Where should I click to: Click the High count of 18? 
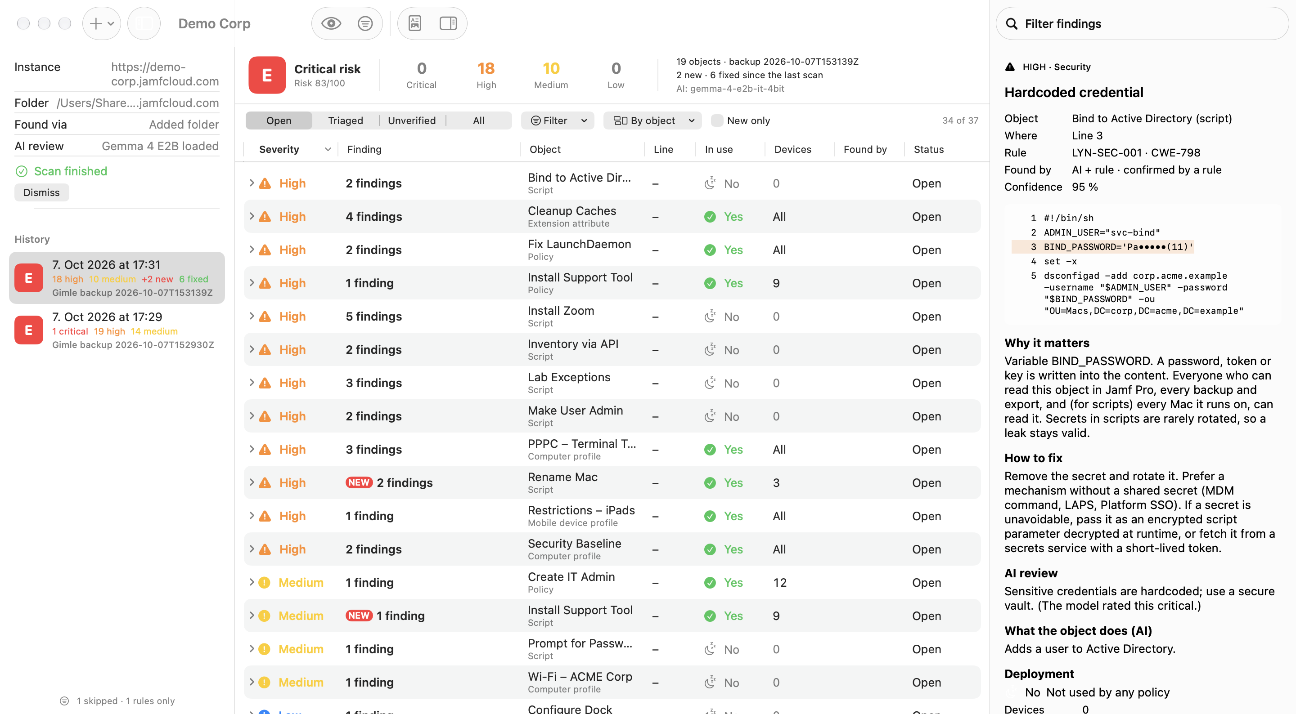pyautogui.click(x=486, y=68)
